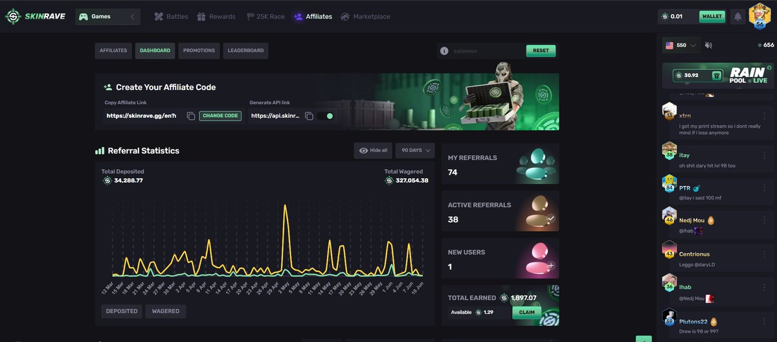Click the Marketplace nav icon

pos(345,17)
